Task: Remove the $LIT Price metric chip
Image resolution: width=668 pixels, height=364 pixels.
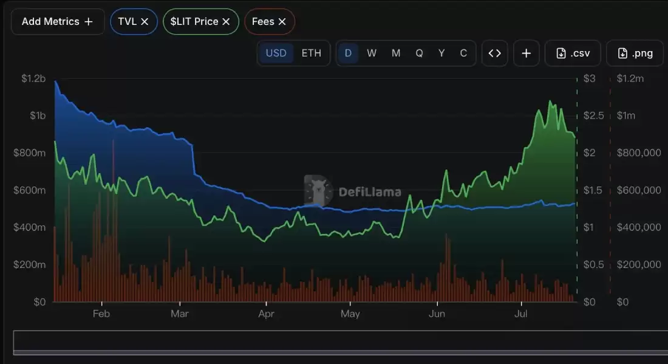Action: point(226,21)
